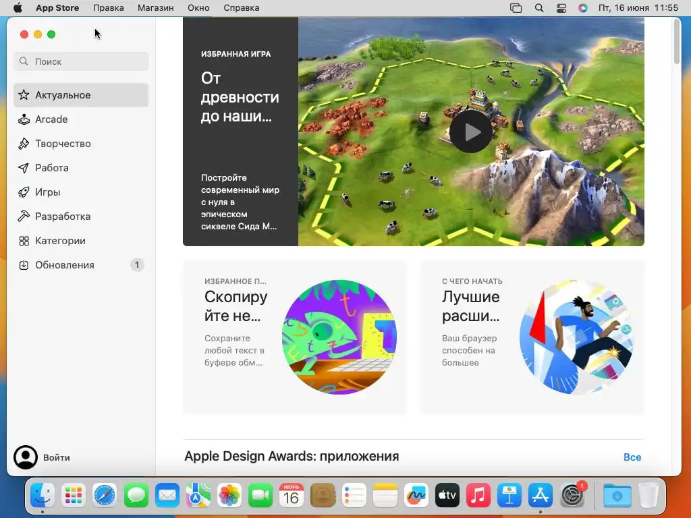Open the Лучшие расши… card

click(x=532, y=337)
